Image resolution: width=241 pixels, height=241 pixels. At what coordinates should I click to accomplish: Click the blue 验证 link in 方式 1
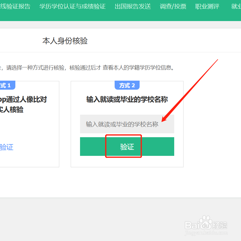(7, 147)
